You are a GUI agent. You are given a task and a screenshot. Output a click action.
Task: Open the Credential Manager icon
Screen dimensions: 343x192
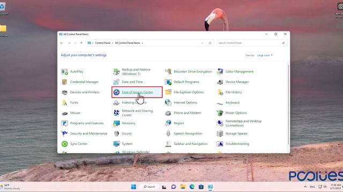click(64, 82)
